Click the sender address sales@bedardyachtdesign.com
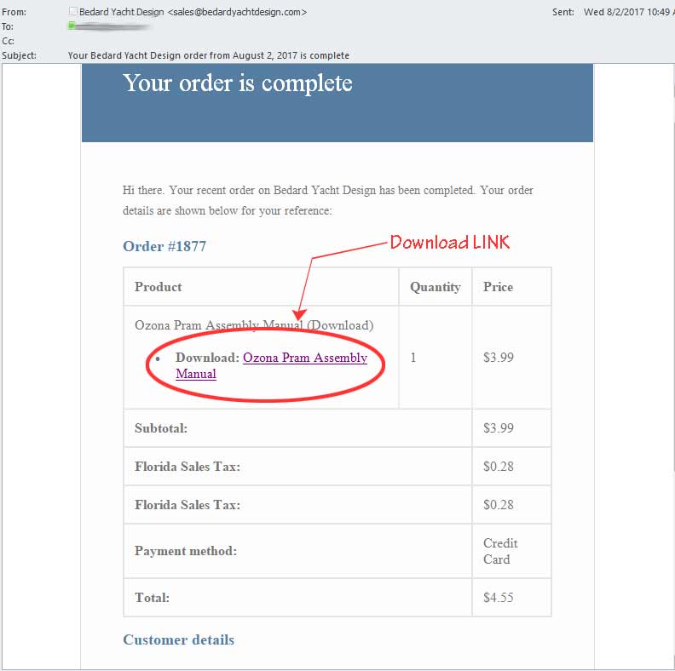 coord(237,12)
